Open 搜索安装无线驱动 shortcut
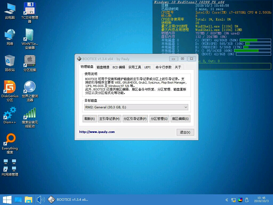 (30, 118)
